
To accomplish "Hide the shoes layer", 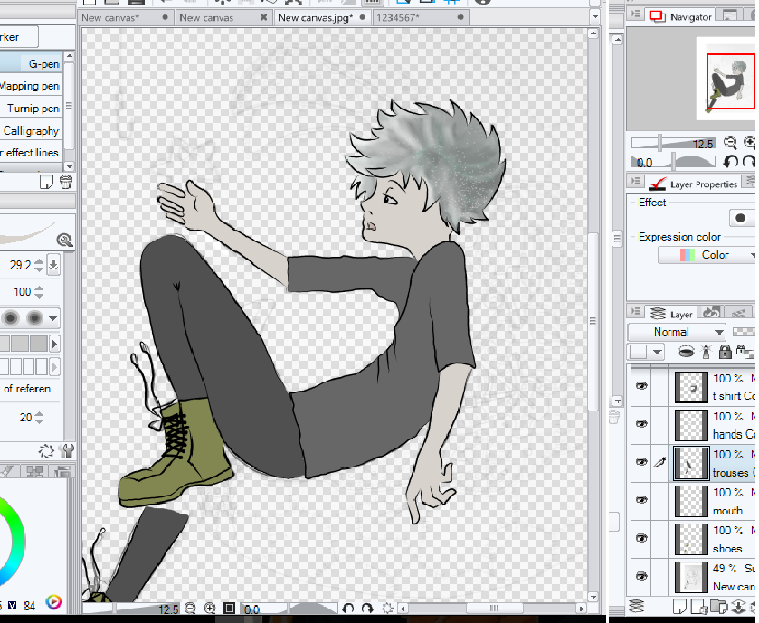I will point(641,538).
